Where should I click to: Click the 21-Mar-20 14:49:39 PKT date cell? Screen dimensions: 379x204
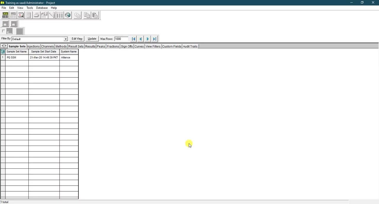click(x=44, y=58)
